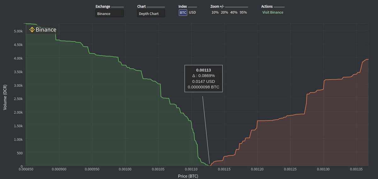This screenshot has width=378, height=179.
Task: Click the 2.50k volume axis label
Action: [x=18, y=99]
